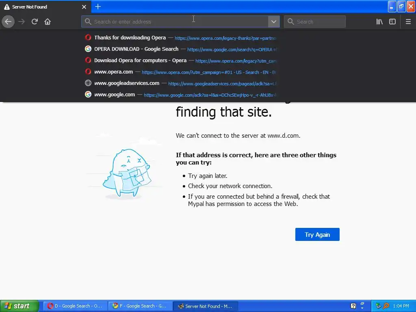Choose the www.opera.com suggestion

point(180,72)
